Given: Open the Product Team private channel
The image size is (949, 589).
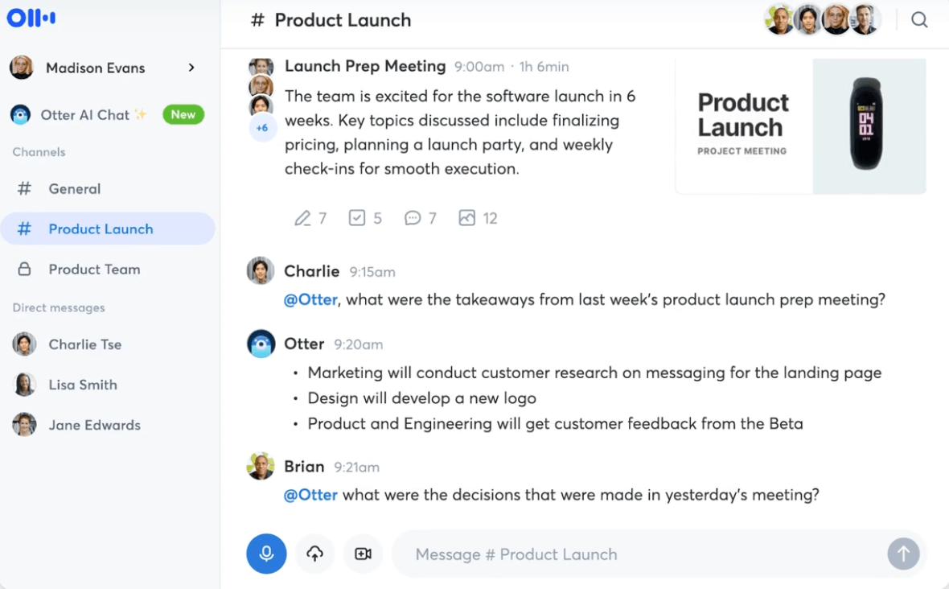Looking at the screenshot, I should [94, 270].
